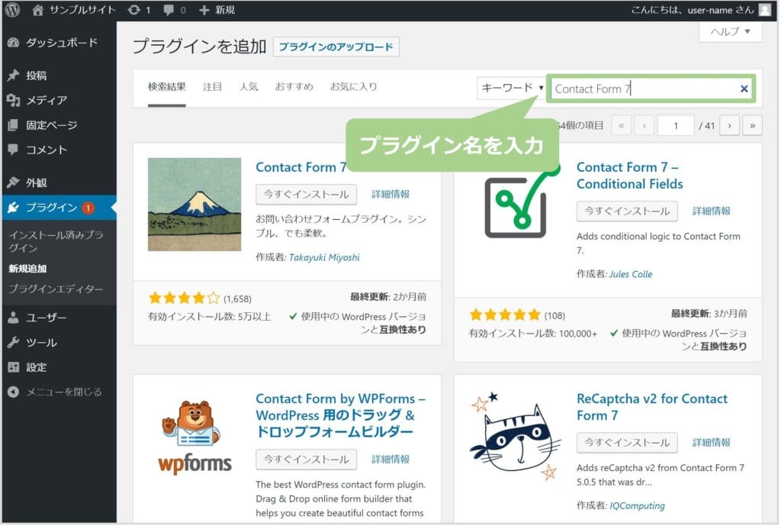Switch to 検索結果 tab
Viewport: 781px width, 526px height.
[x=167, y=87]
